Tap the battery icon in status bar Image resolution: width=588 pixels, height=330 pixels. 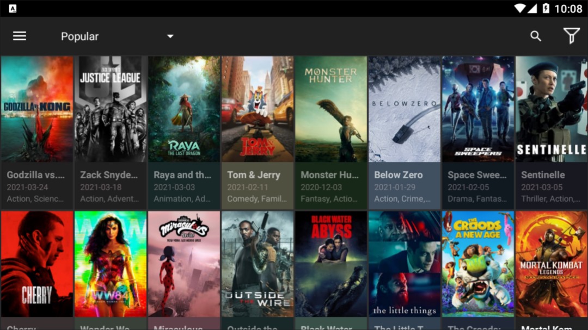click(x=546, y=9)
